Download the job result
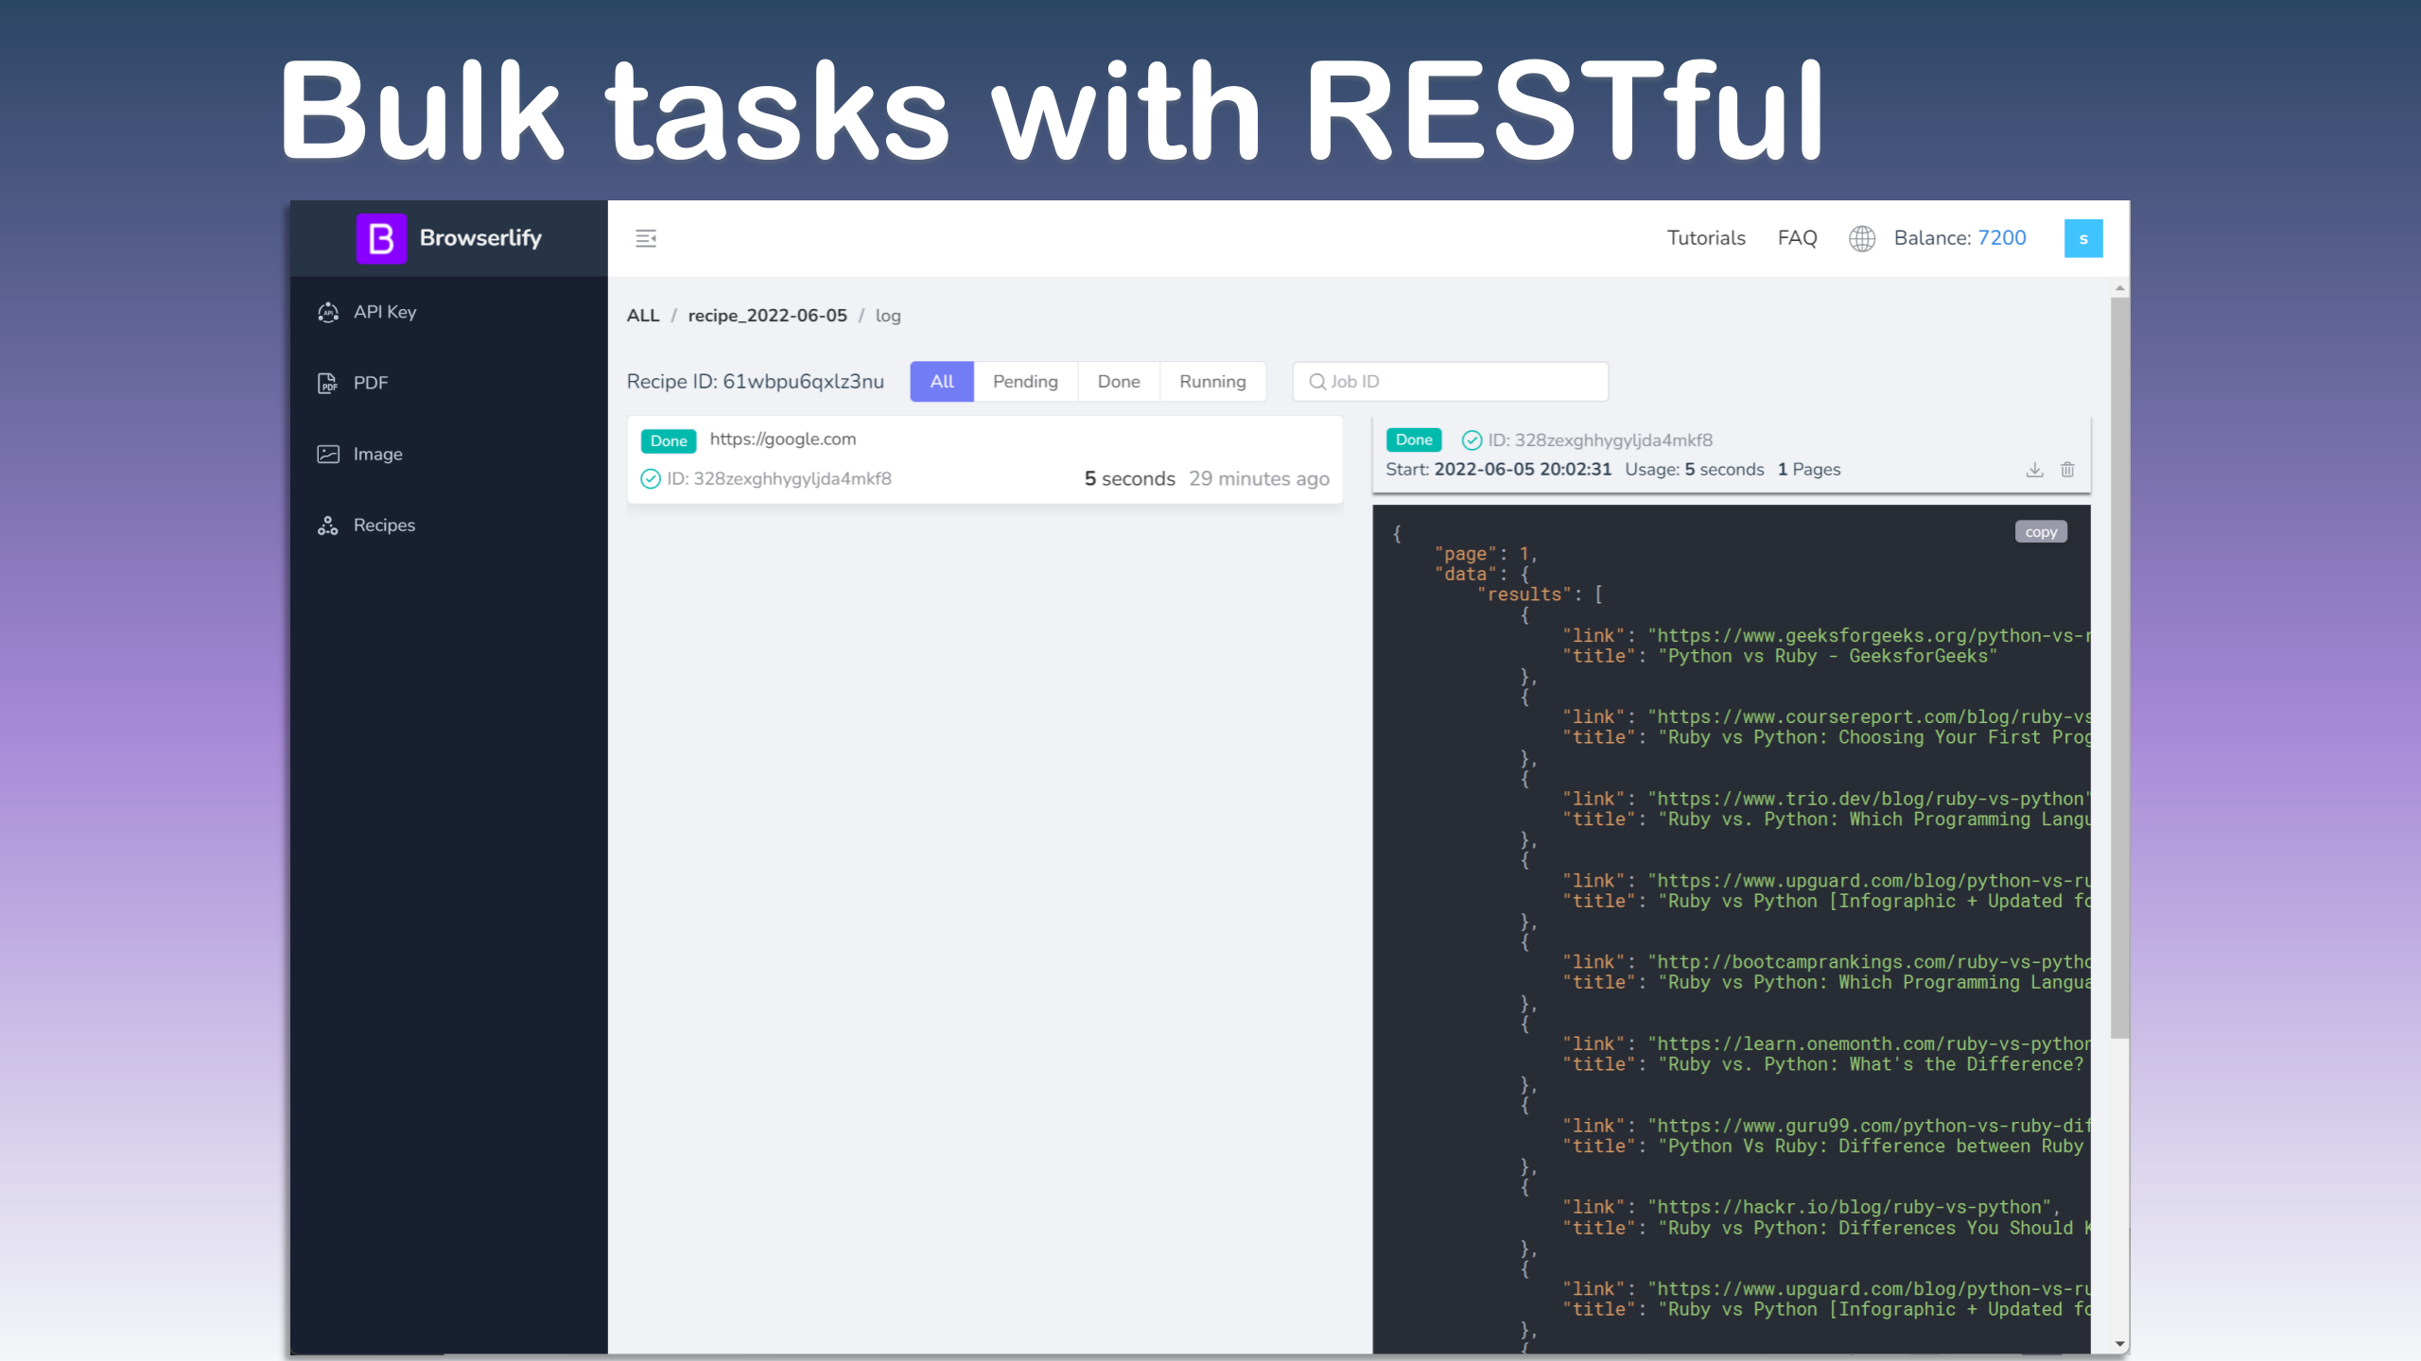The width and height of the screenshot is (2421, 1361). [x=2034, y=470]
